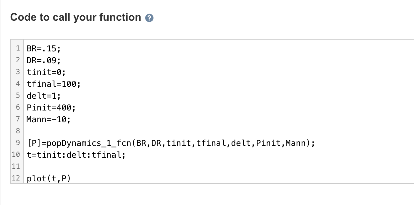Click the plot(t,P) line
414x205 pixels.
pos(48,178)
